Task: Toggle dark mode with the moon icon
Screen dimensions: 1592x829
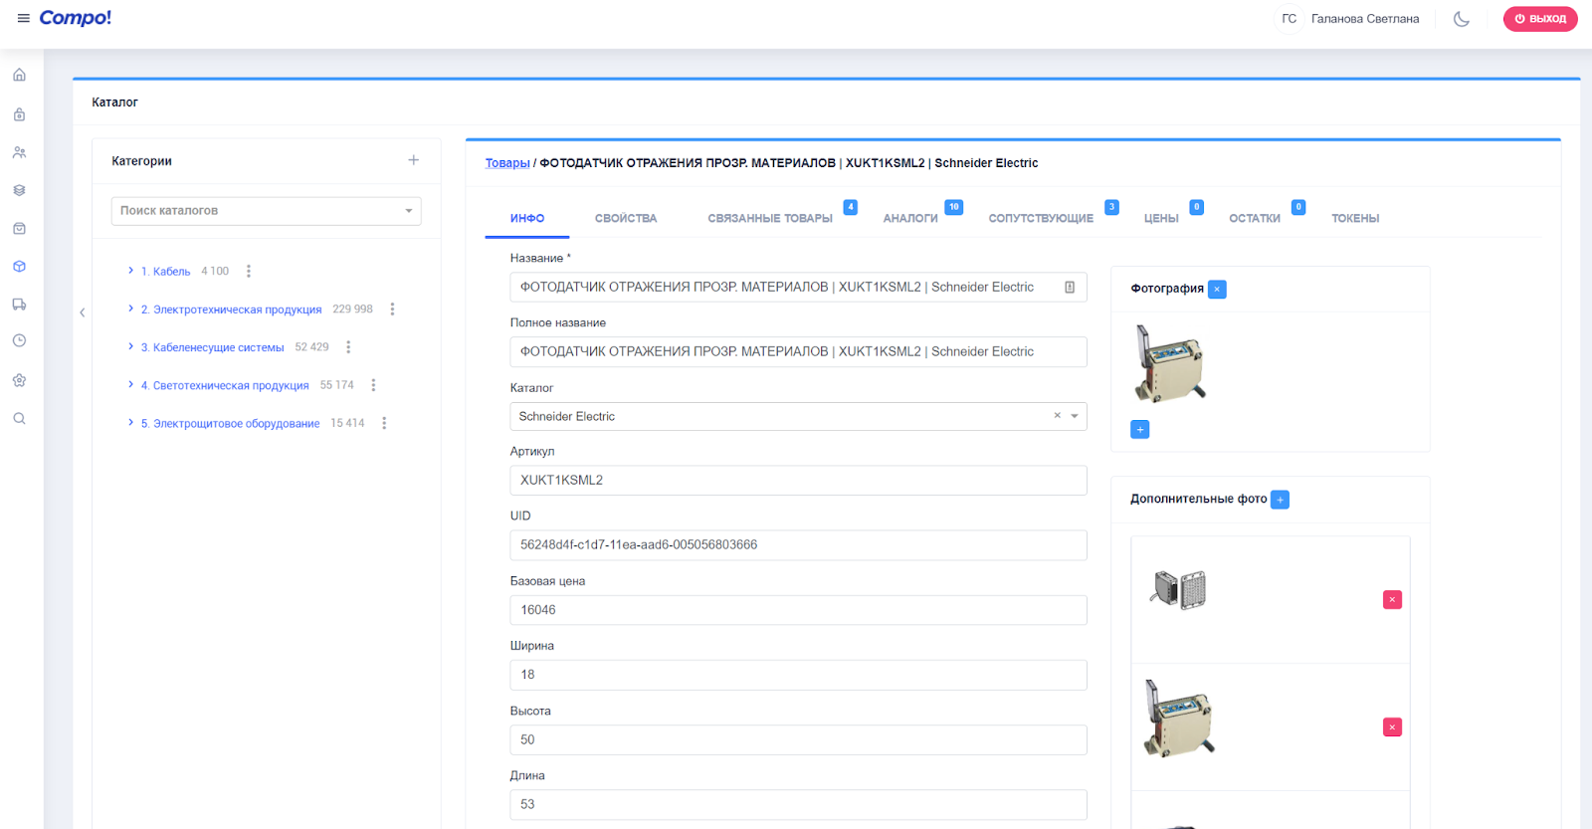Action: coord(1462,19)
